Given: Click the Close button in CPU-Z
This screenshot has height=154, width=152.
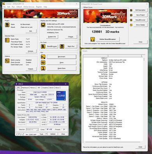Looking at the screenshot, I should (x=63, y=134).
